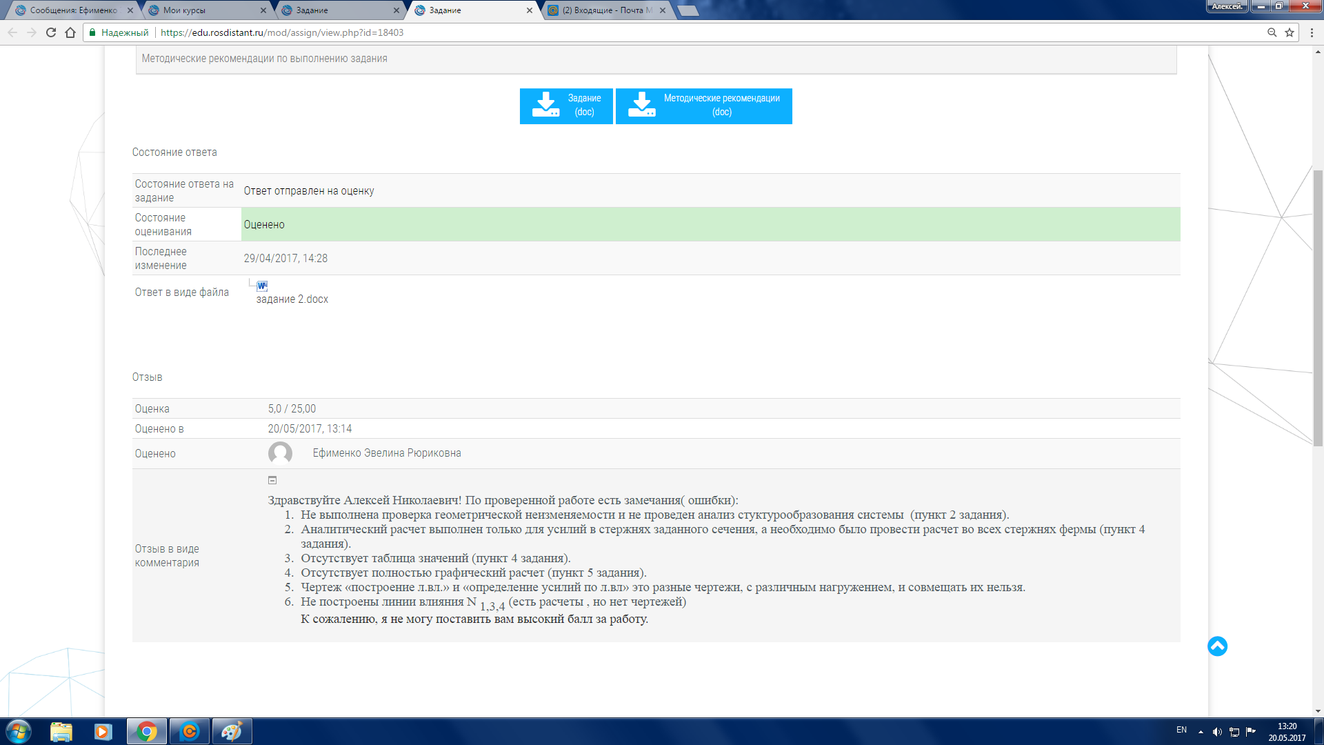Click grader Ефименко's avatar icon
This screenshot has height=745, width=1324.
pos(280,453)
